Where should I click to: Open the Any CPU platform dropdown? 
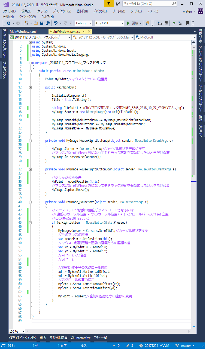109,23
